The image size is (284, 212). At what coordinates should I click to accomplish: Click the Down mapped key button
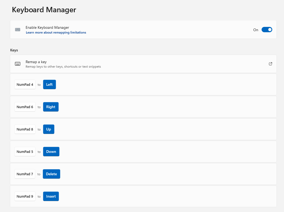coord(51,152)
